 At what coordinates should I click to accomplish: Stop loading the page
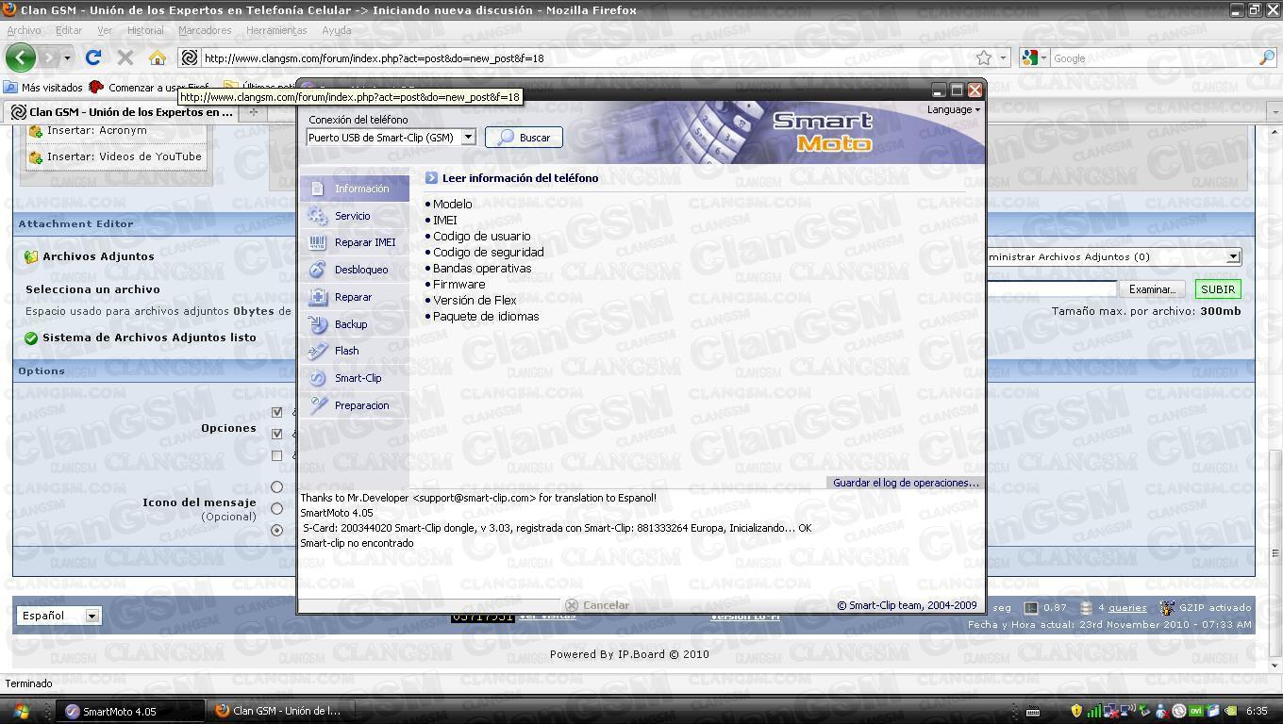[125, 58]
